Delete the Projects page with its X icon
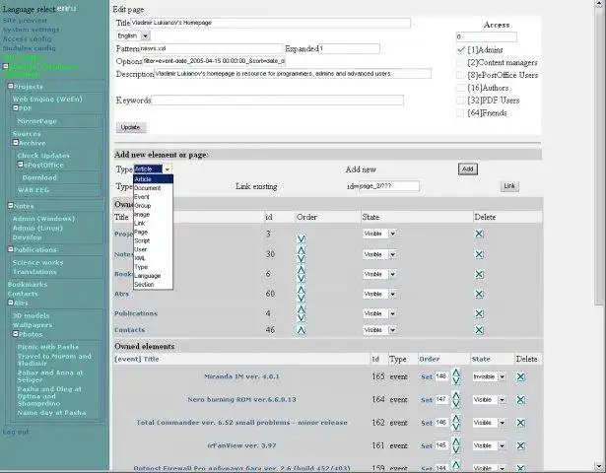606x473 pixels. pos(479,234)
